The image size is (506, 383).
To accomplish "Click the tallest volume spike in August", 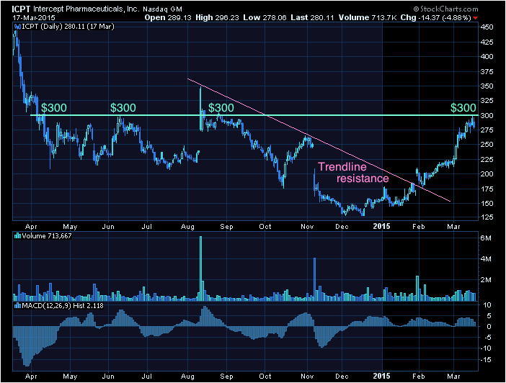I will (201, 266).
